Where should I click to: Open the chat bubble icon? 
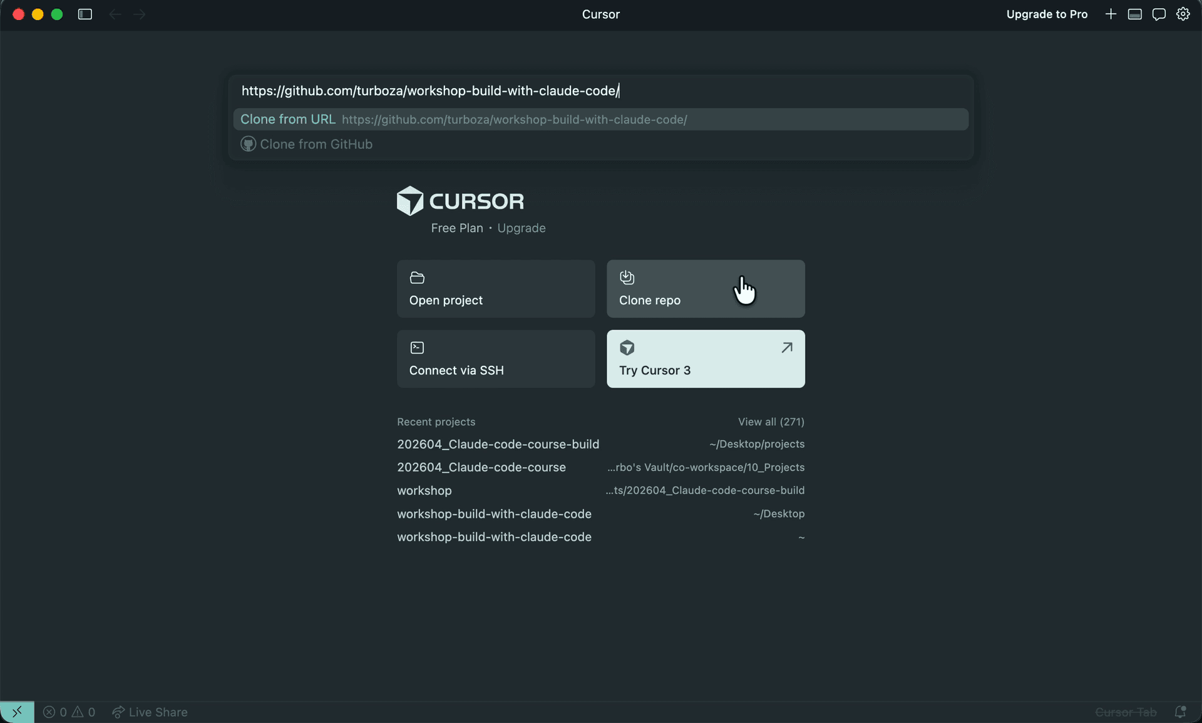(x=1159, y=14)
